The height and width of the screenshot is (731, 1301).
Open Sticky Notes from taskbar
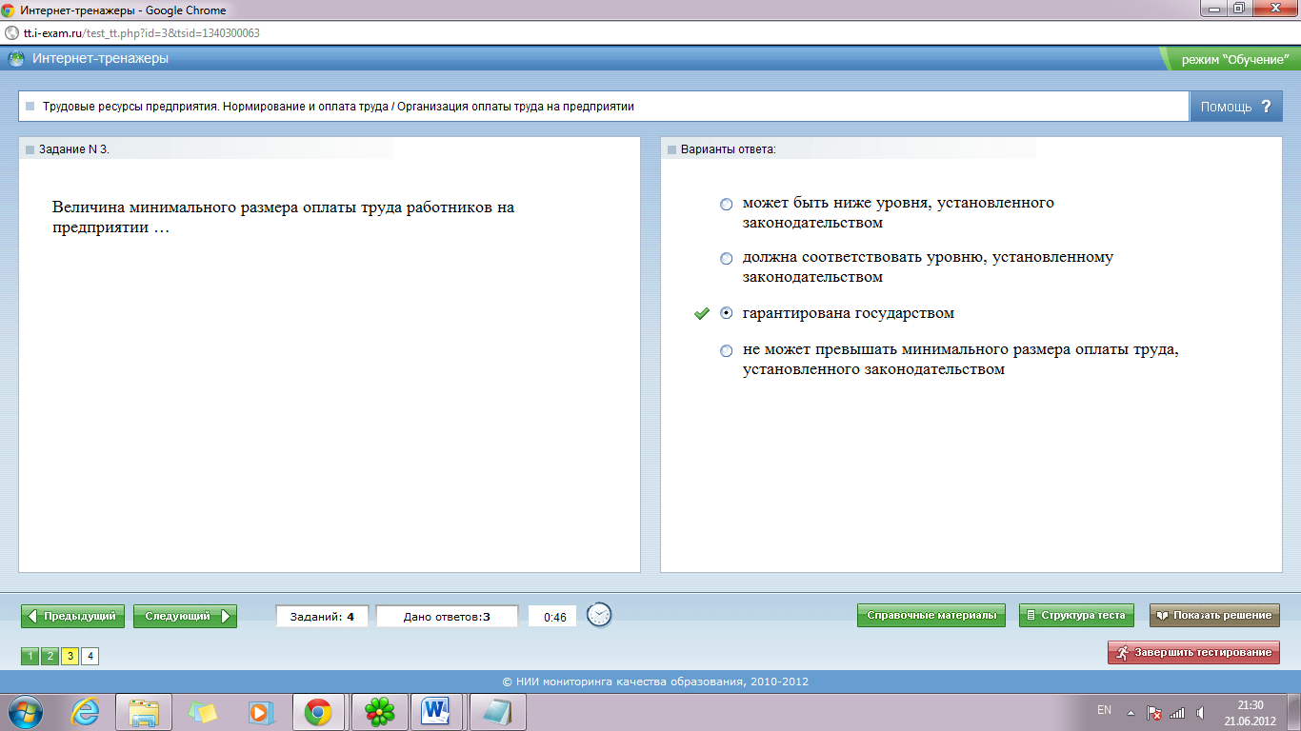coord(203,712)
